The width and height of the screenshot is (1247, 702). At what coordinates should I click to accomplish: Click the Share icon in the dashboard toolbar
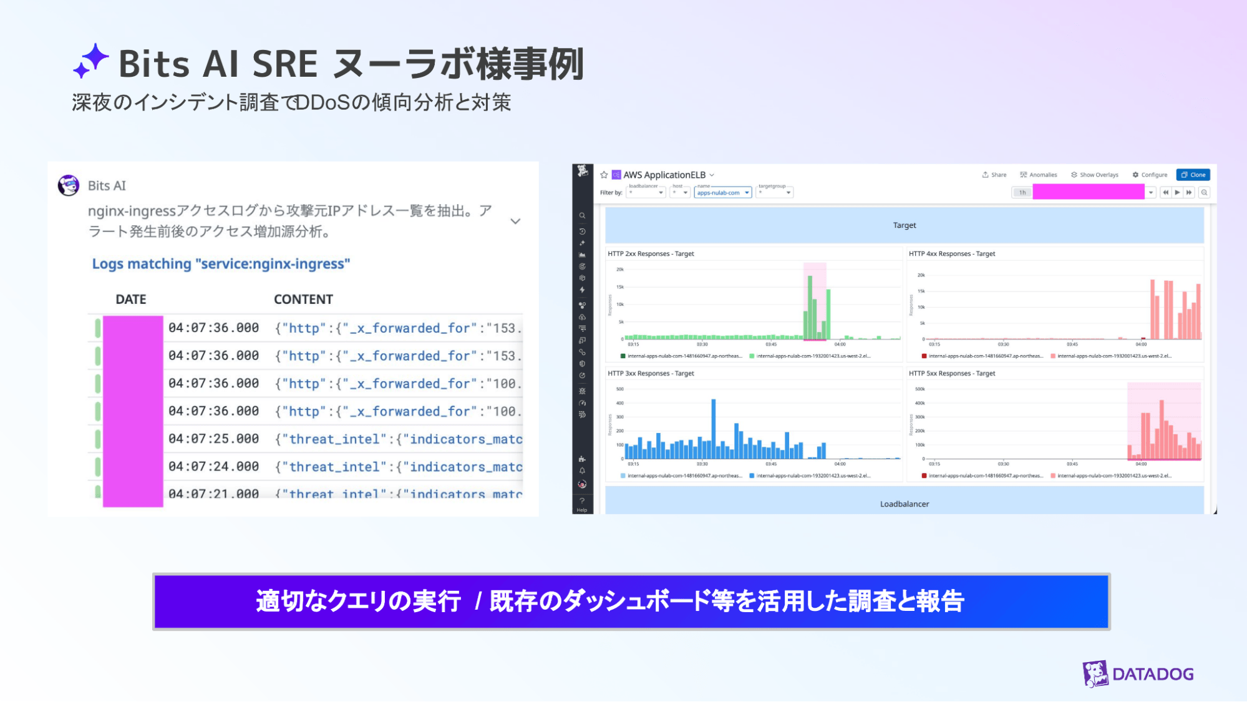tap(986, 175)
